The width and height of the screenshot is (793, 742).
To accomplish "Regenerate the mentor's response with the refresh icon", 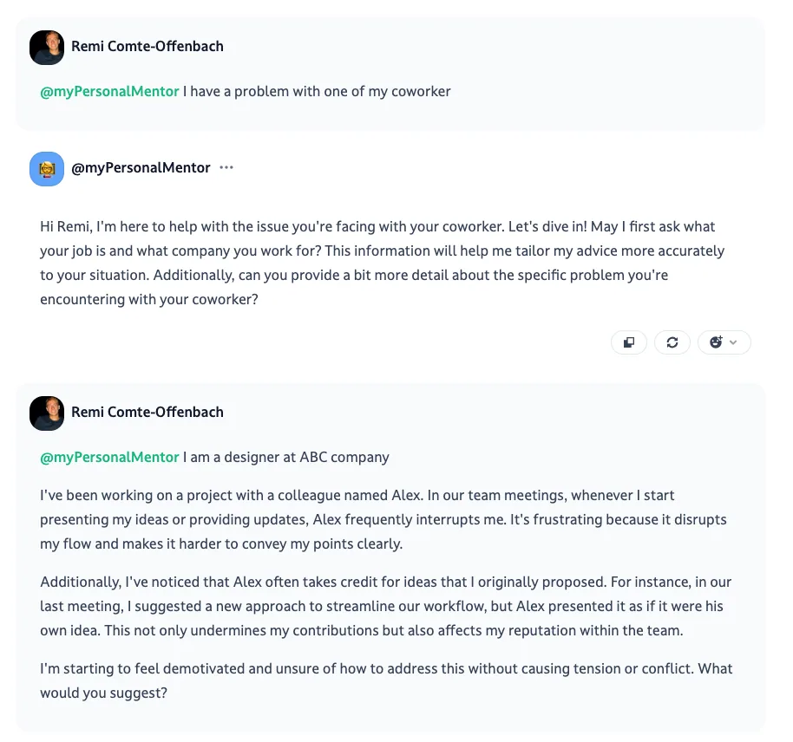I will (672, 342).
